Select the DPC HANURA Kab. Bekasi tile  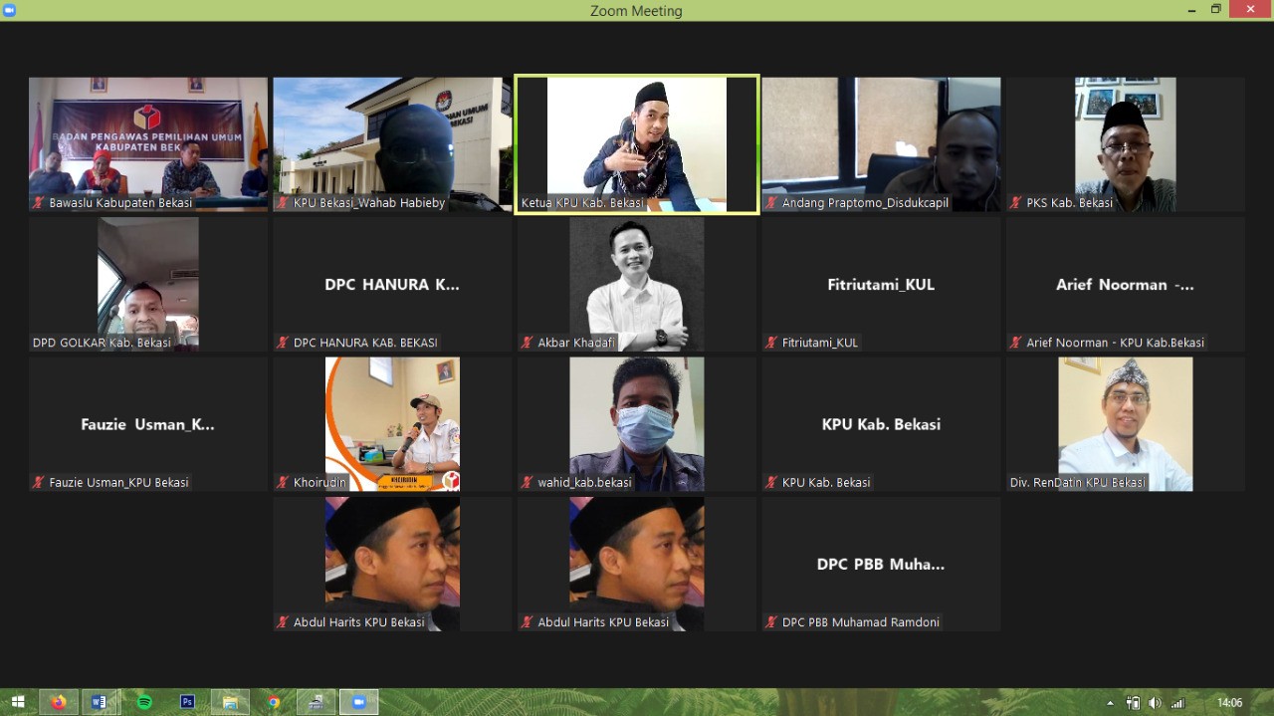coord(392,284)
